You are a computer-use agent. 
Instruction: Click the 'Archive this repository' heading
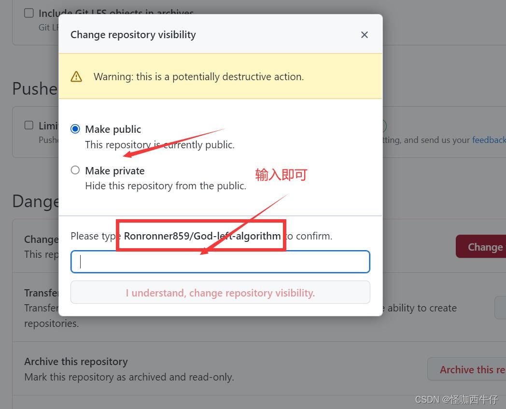point(76,361)
